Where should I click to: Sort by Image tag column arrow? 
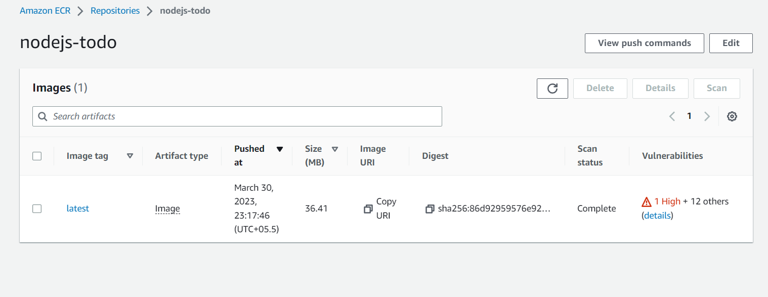tap(130, 156)
